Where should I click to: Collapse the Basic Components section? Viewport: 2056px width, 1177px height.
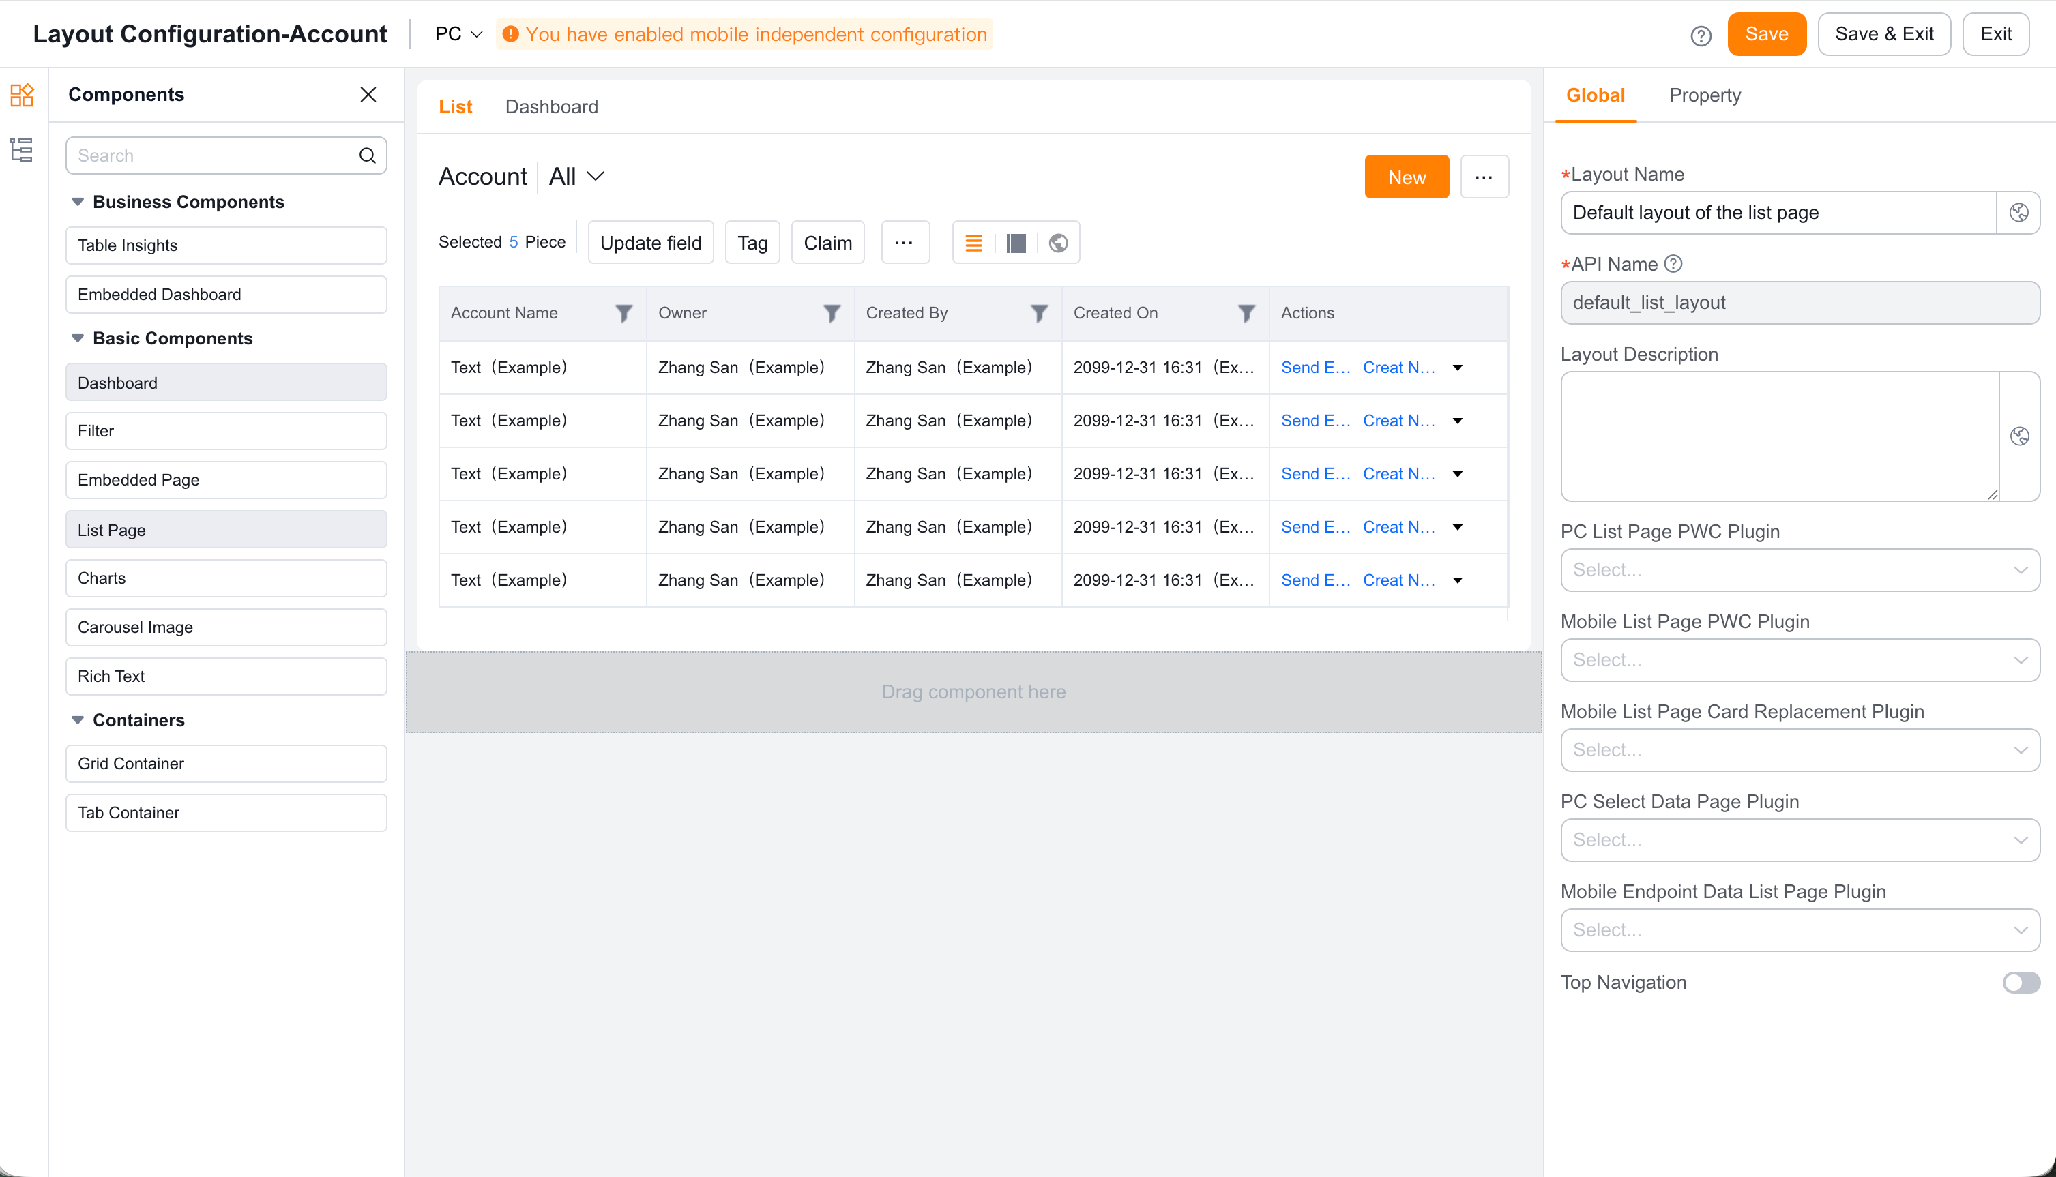pos(78,338)
